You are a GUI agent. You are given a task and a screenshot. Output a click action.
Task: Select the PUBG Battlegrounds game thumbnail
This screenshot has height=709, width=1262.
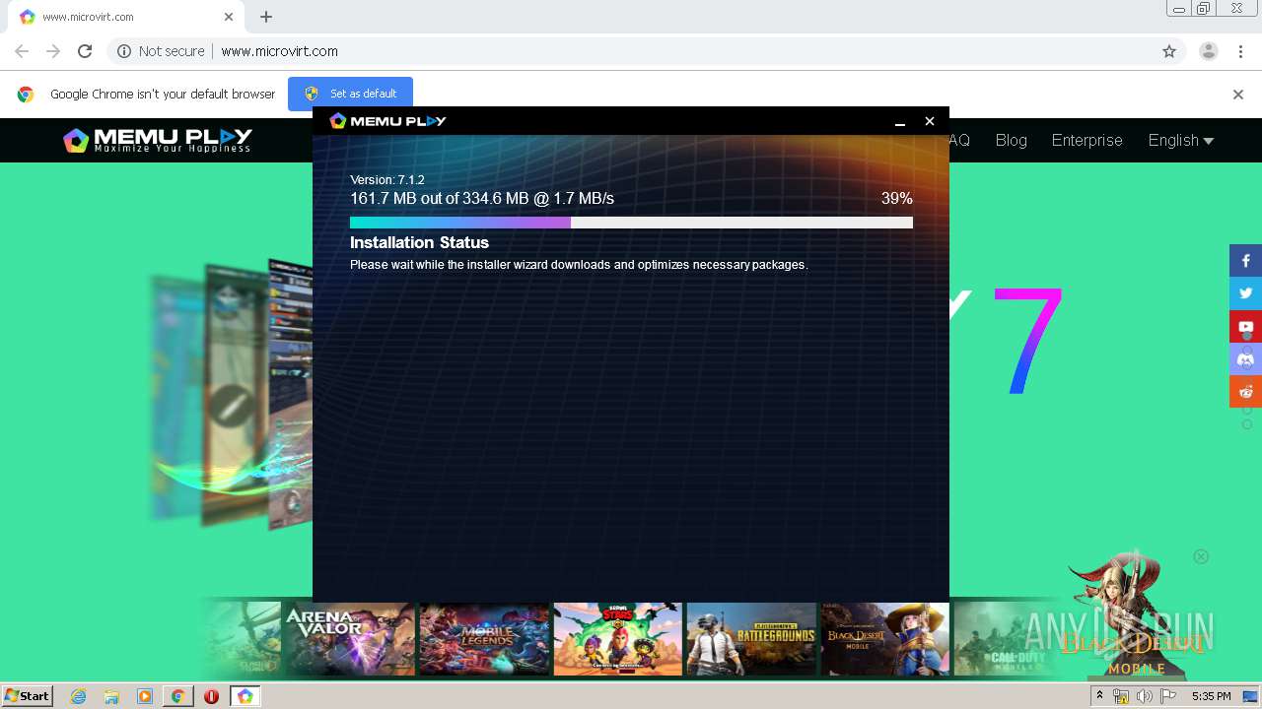(x=752, y=639)
